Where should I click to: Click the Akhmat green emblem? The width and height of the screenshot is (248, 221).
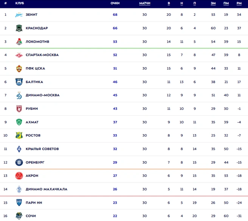coord(19,122)
